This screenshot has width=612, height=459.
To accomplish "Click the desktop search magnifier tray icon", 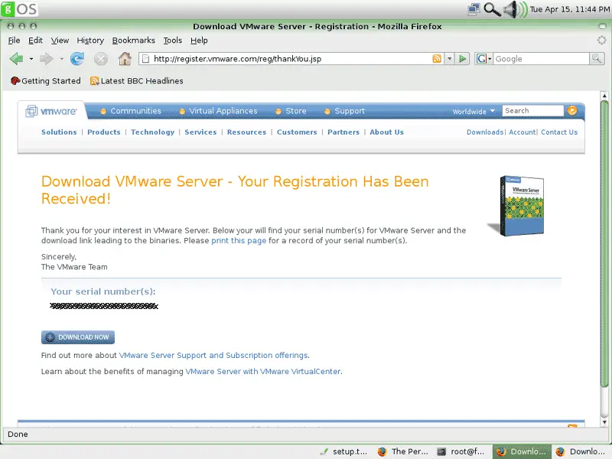I will [492, 9].
